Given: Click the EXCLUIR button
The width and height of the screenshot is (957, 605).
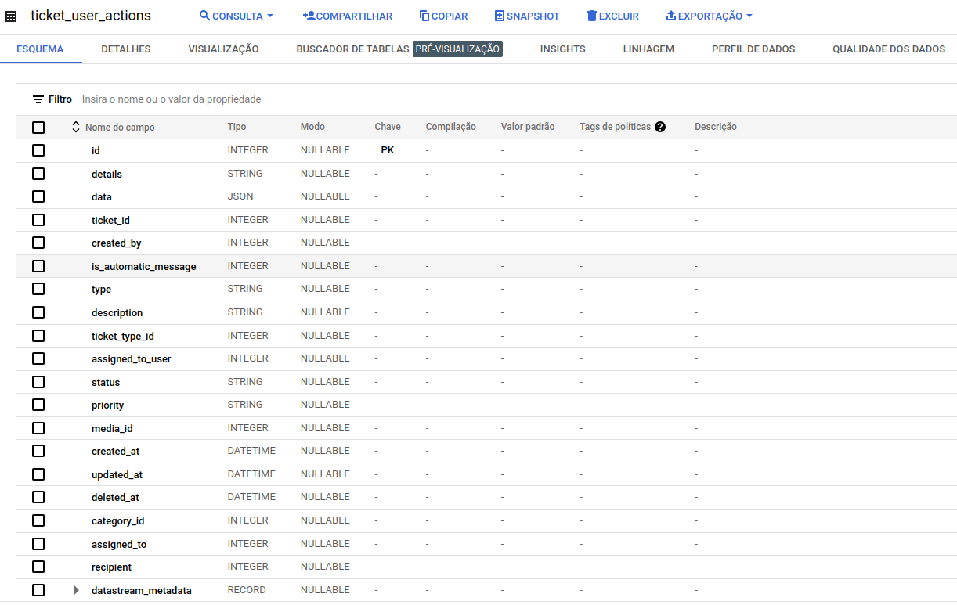Looking at the screenshot, I should pyautogui.click(x=613, y=16).
